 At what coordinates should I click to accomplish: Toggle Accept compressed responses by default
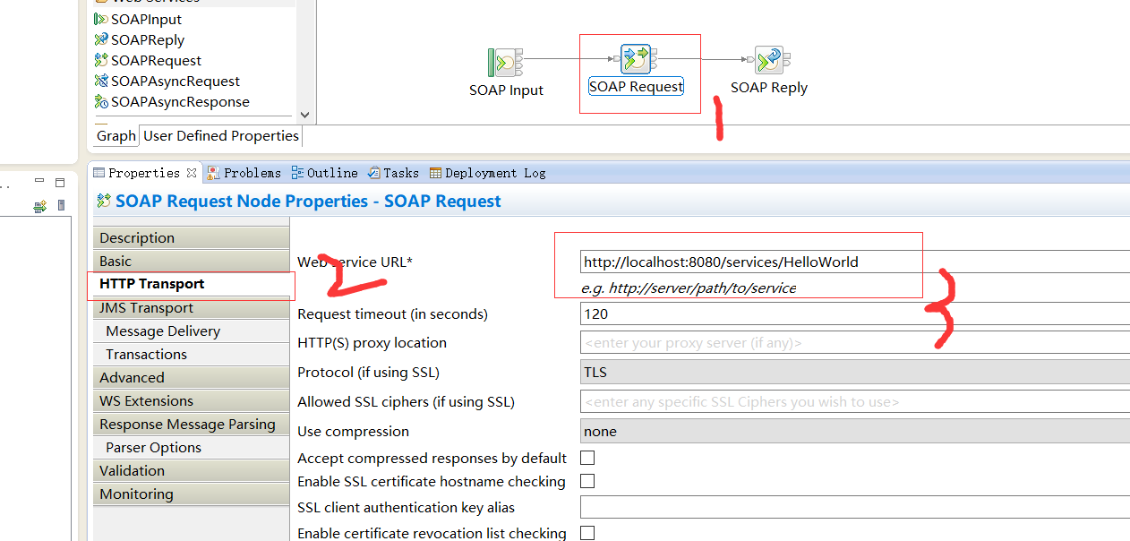(x=587, y=458)
